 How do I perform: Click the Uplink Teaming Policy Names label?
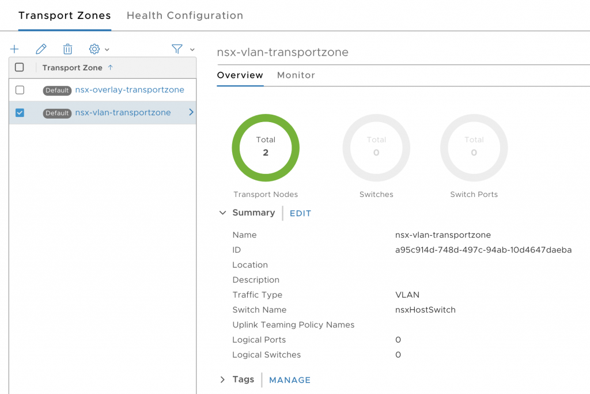pyautogui.click(x=293, y=325)
